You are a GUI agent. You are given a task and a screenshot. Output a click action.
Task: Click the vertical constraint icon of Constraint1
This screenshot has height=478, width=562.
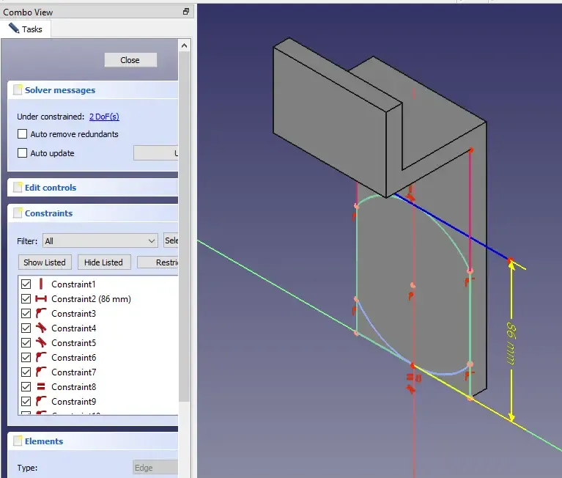click(41, 284)
